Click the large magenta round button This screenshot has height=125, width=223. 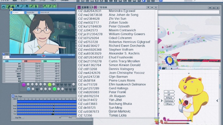24,85
